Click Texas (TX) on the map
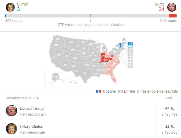 pyautogui.click(x=85, y=73)
